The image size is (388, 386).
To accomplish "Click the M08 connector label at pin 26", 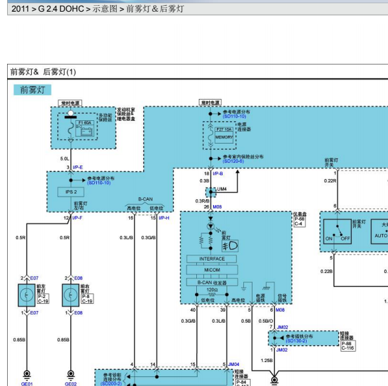I will (x=218, y=207).
